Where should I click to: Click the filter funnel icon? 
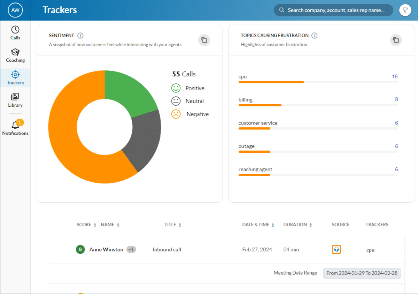click(405, 10)
